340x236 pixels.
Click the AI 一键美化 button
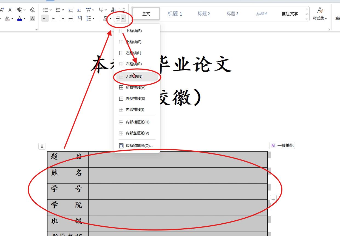[282, 145]
